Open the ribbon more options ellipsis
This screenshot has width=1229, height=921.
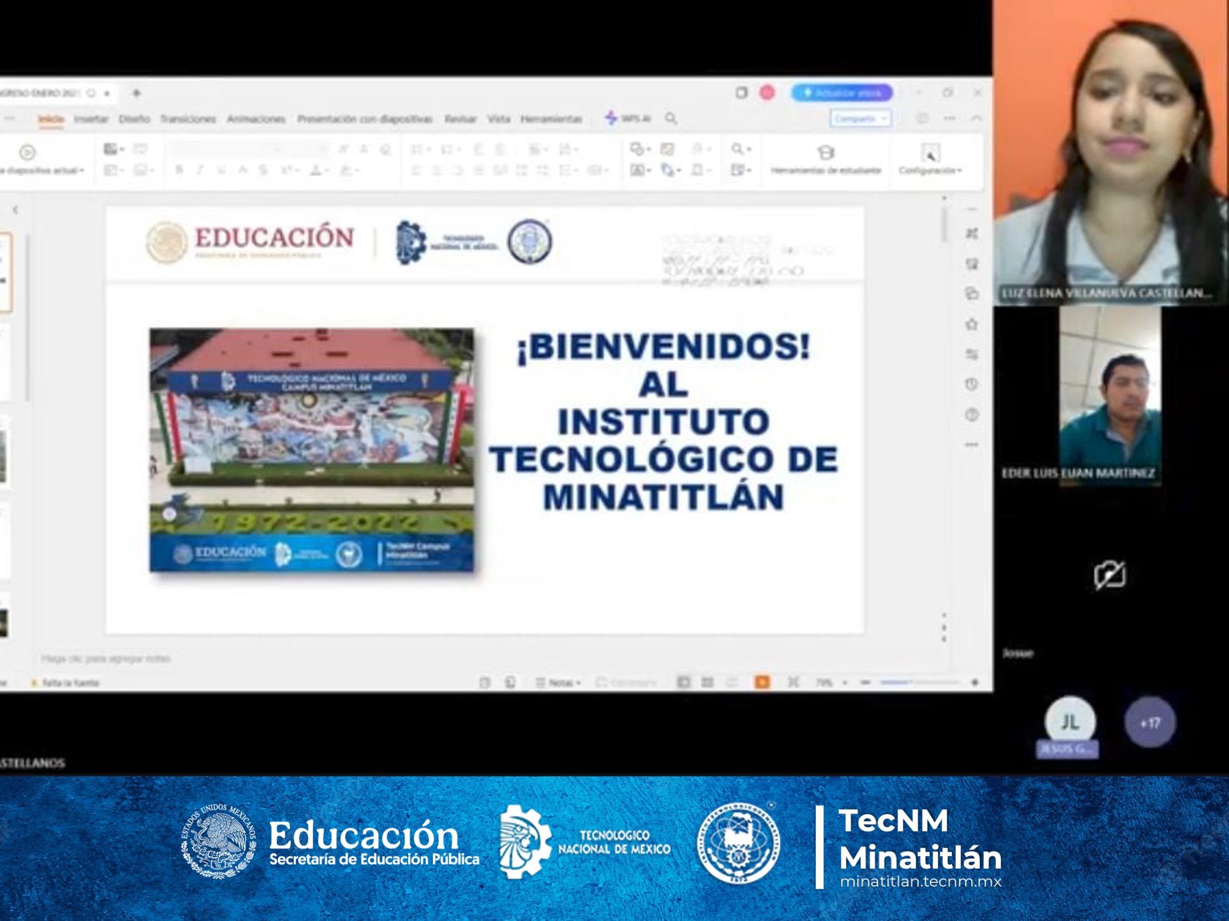tap(950, 118)
